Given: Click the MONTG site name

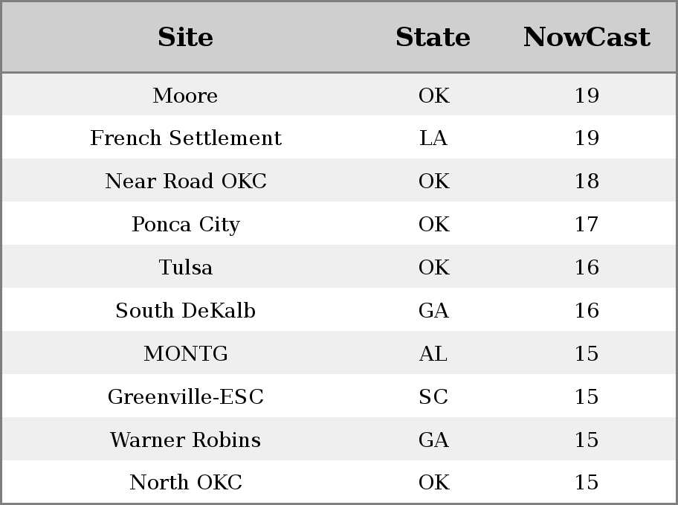Looking at the screenshot, I should [186, 353].
